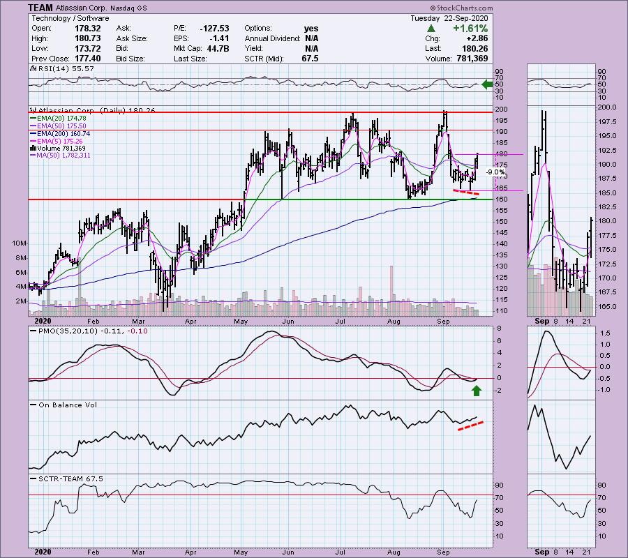The height and width of the screenshot is (558, 628).
Task: Click the P/E value -127.53
Action: [x=214, y=29]
